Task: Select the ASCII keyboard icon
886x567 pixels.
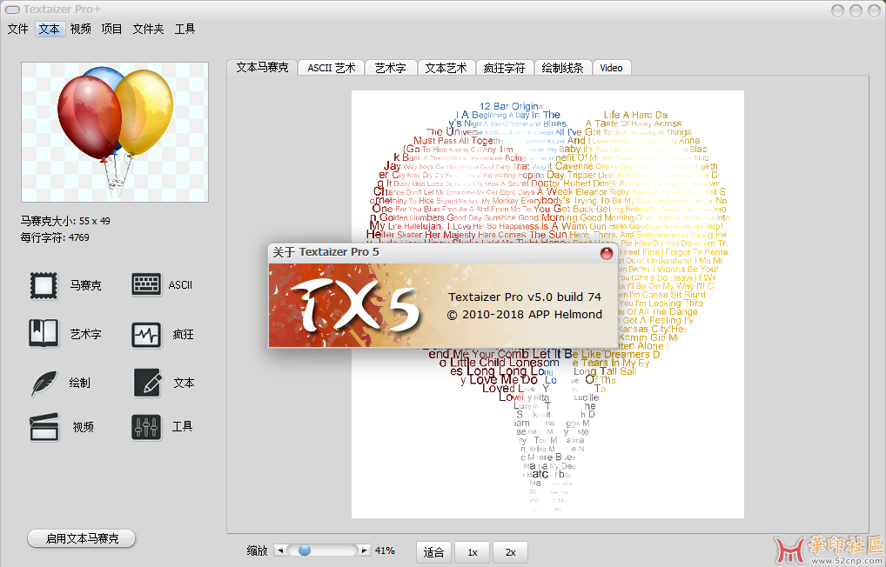Action: pos(146,285)
